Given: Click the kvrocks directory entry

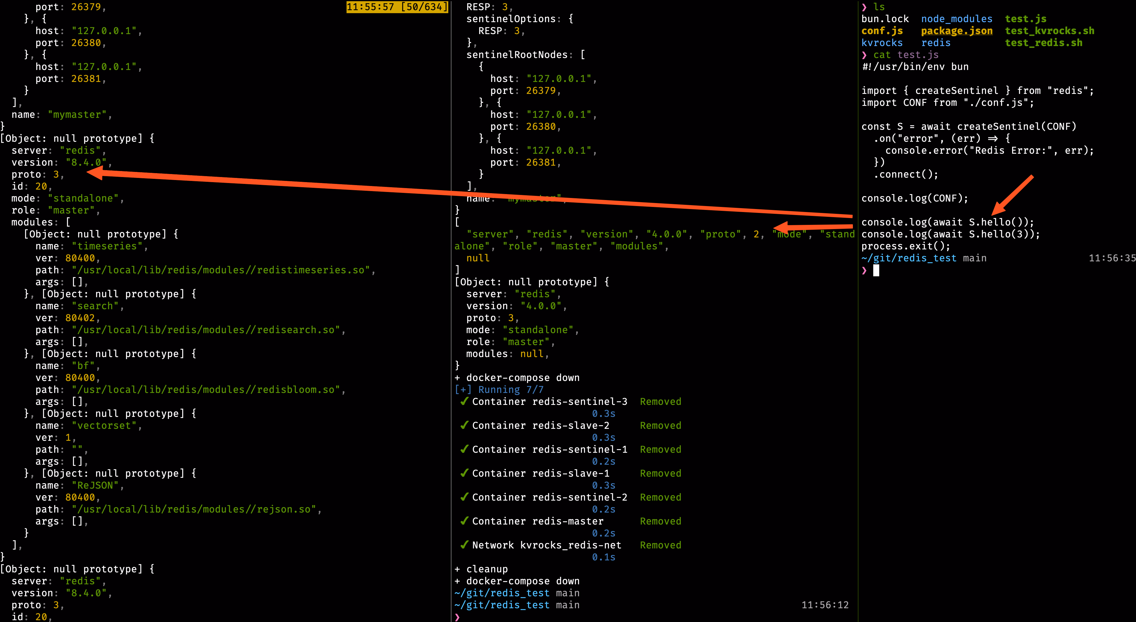Looking at the screenshot, I should click(882, 43).
